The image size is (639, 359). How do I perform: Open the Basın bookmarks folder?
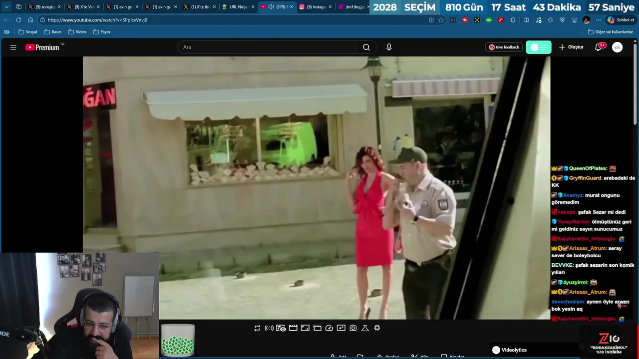tap(53, 32)
